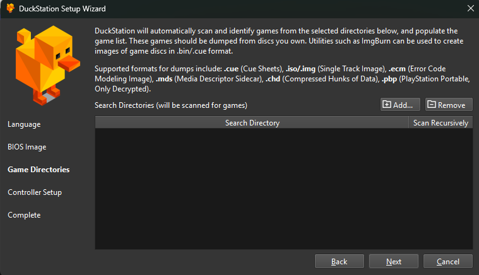Close the Setup Wizard window
This screenshot has height=275, width=479.
coord(470,9)
